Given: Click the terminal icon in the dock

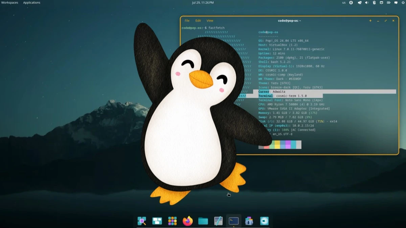Looking at the screenshot, I should [234, 221].
